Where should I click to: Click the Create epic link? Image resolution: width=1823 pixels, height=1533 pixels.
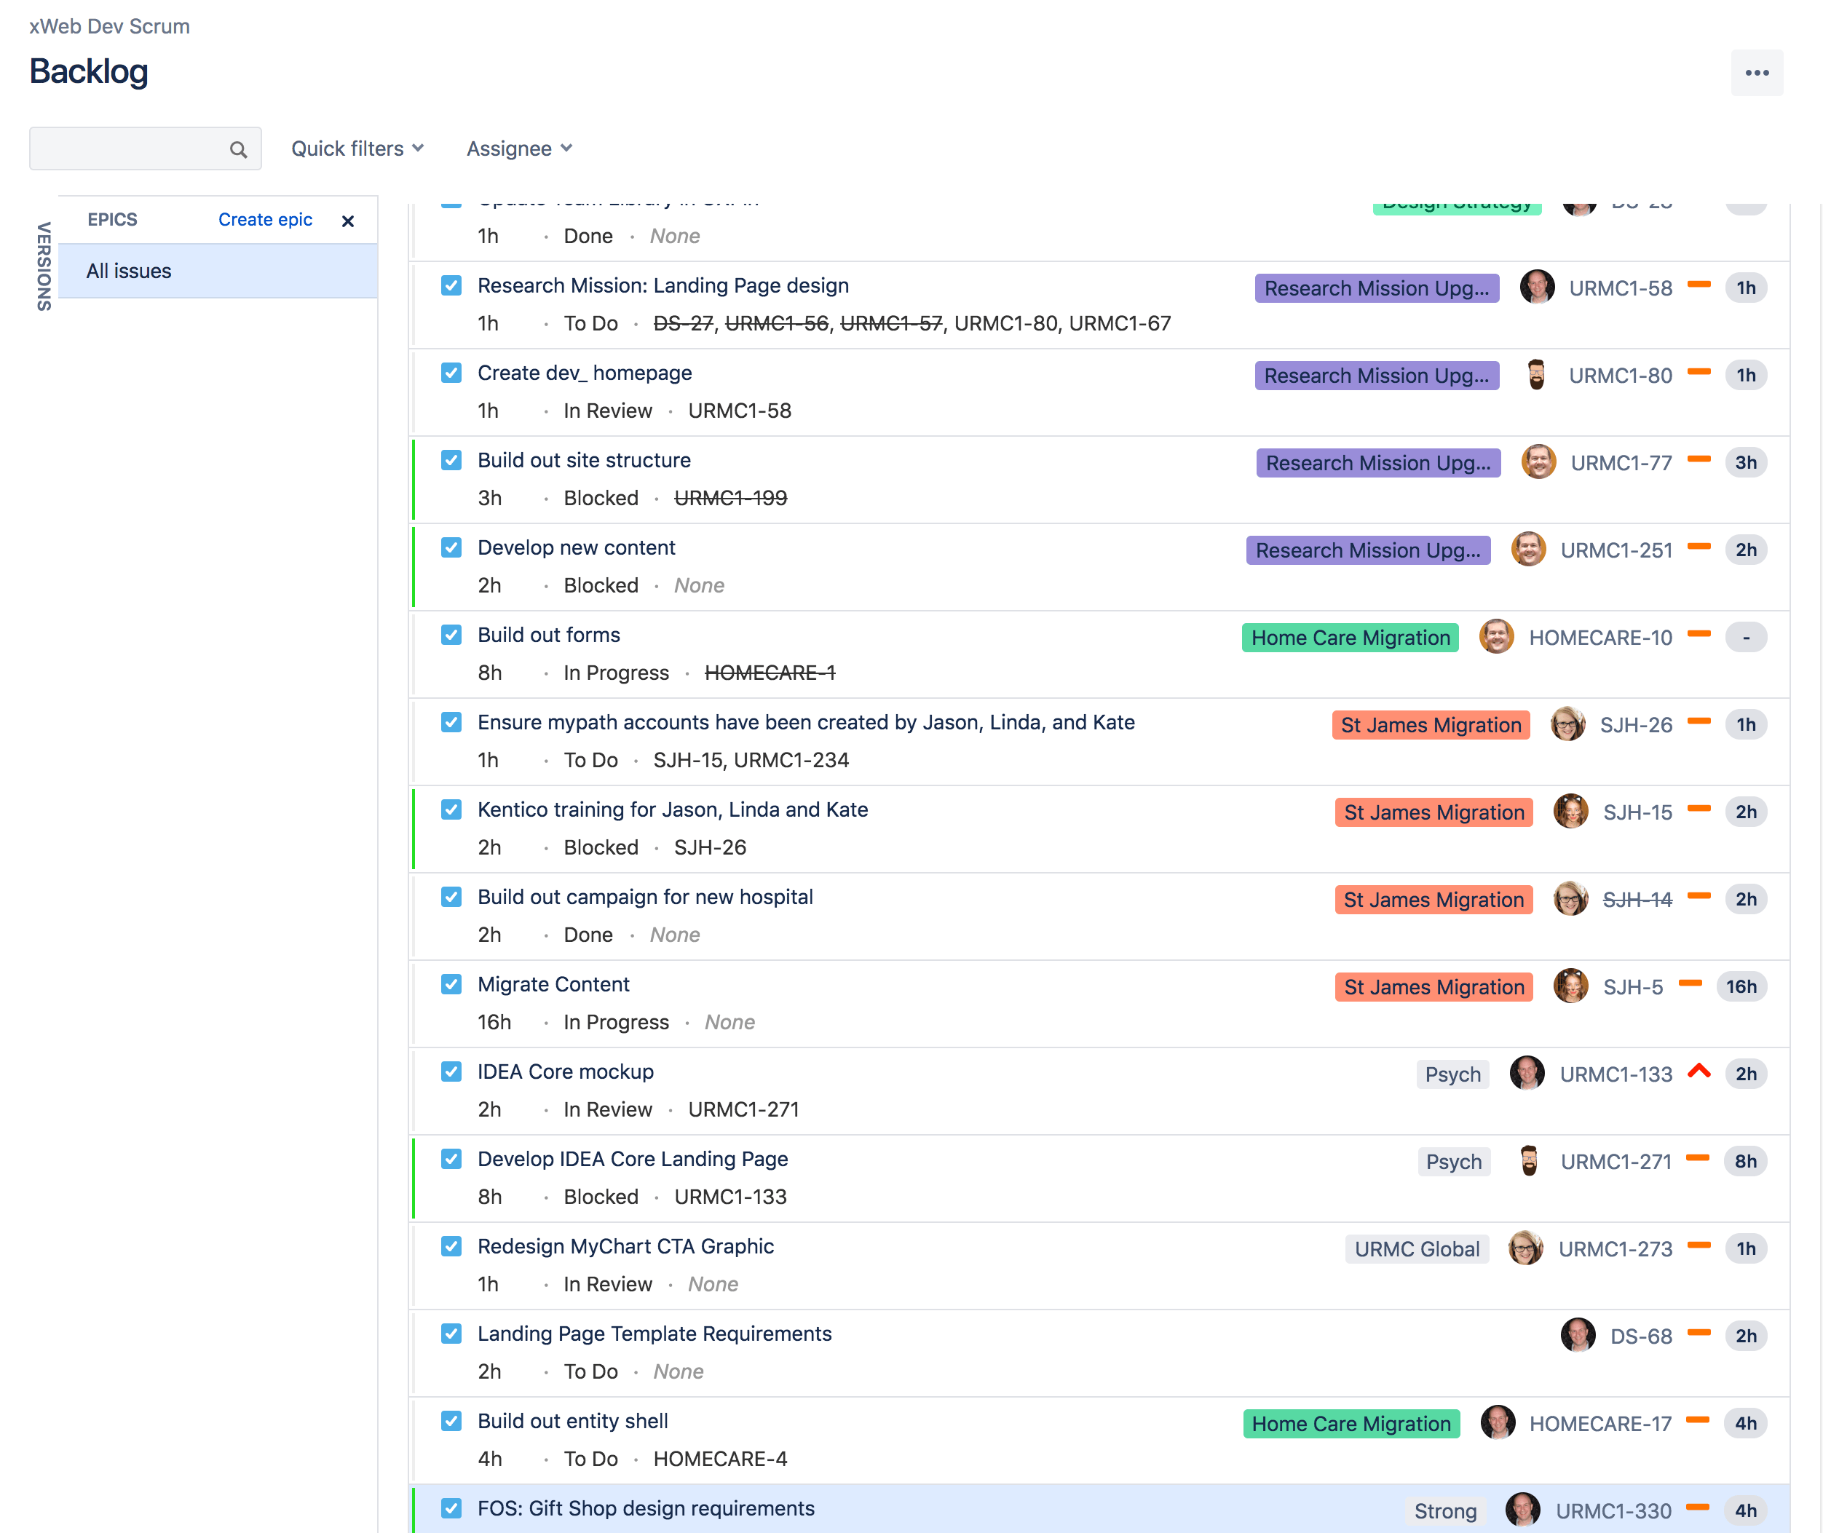[264, 220]
